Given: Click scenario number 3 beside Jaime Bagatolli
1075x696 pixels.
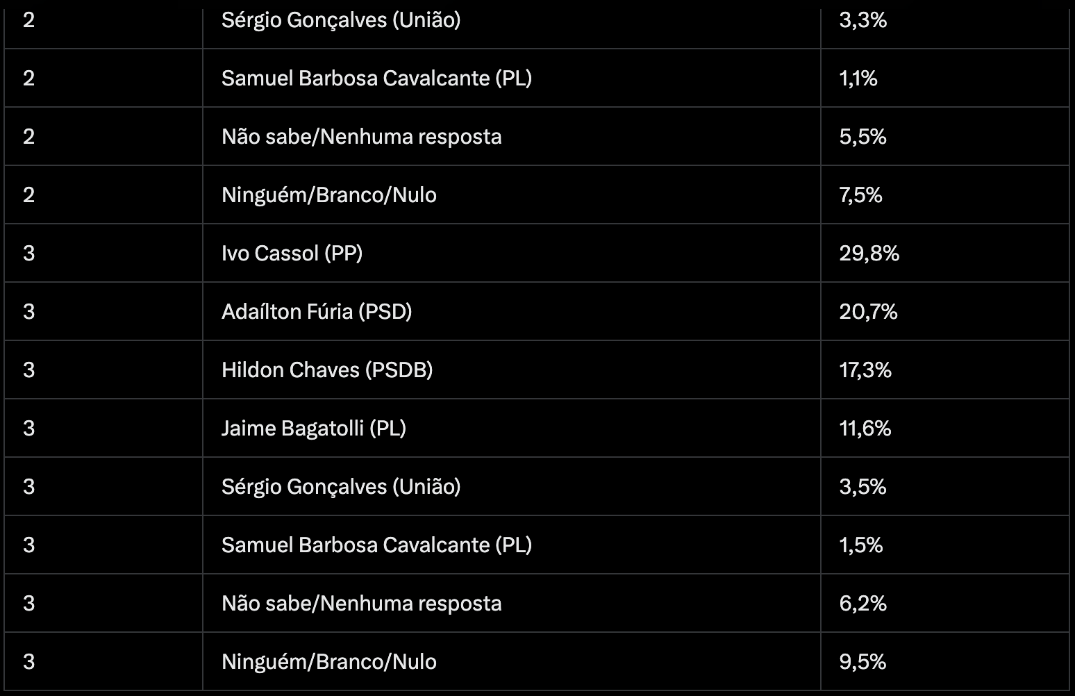Looking at the screenshot, I should click(x=28, y=428).
